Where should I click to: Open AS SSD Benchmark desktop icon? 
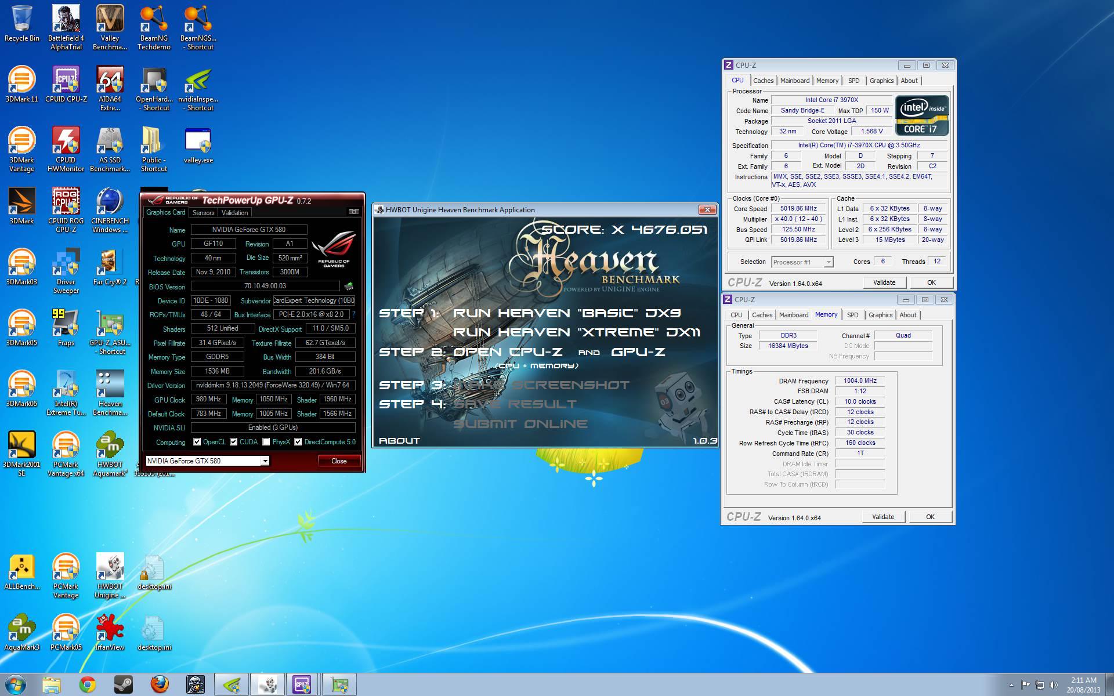(110, 150)
